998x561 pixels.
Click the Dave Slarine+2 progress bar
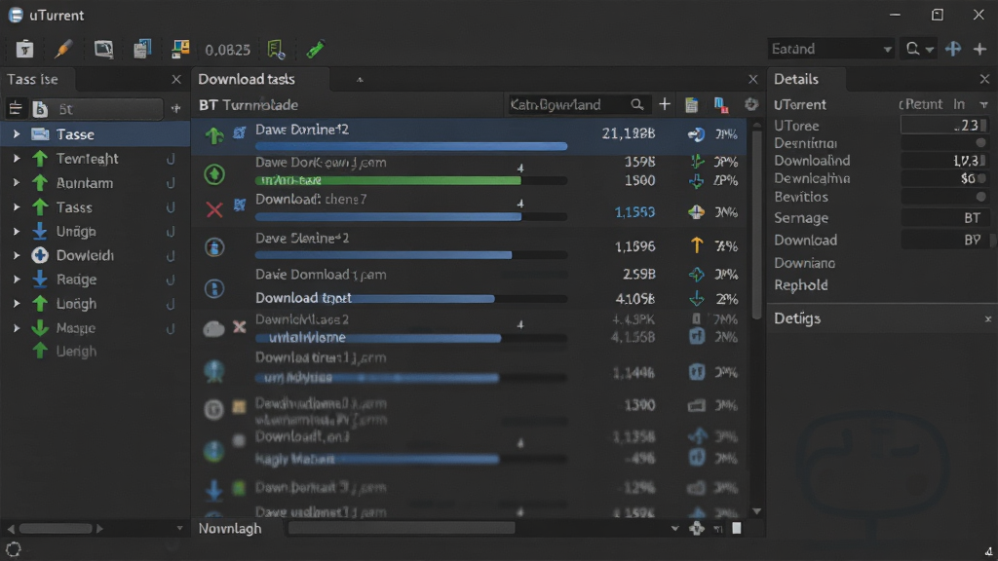411,255
